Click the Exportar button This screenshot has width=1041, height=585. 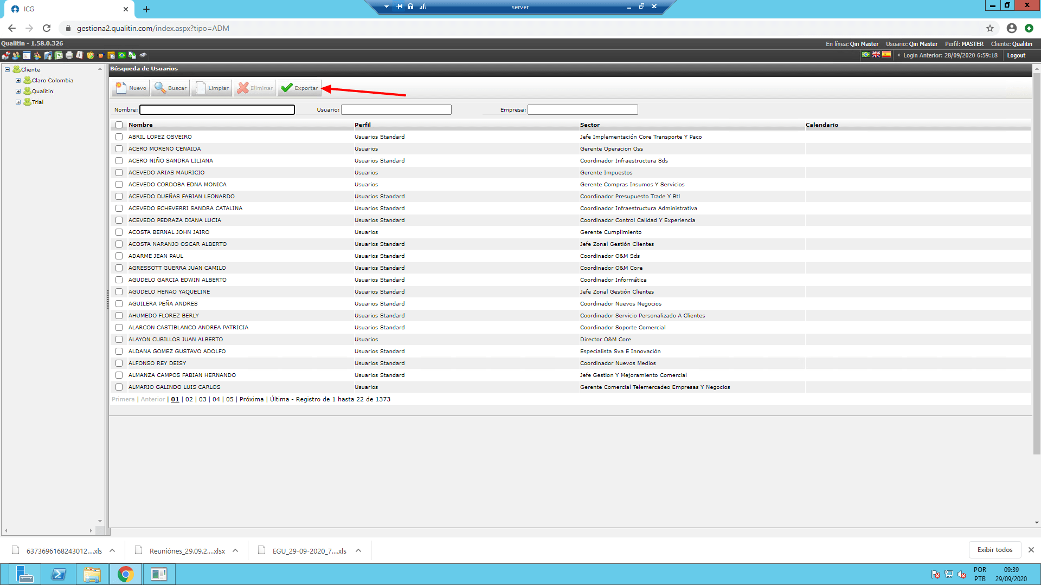pos(299,88)
